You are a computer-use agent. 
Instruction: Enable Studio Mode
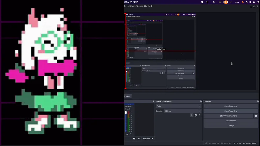[x=231, y=121]
